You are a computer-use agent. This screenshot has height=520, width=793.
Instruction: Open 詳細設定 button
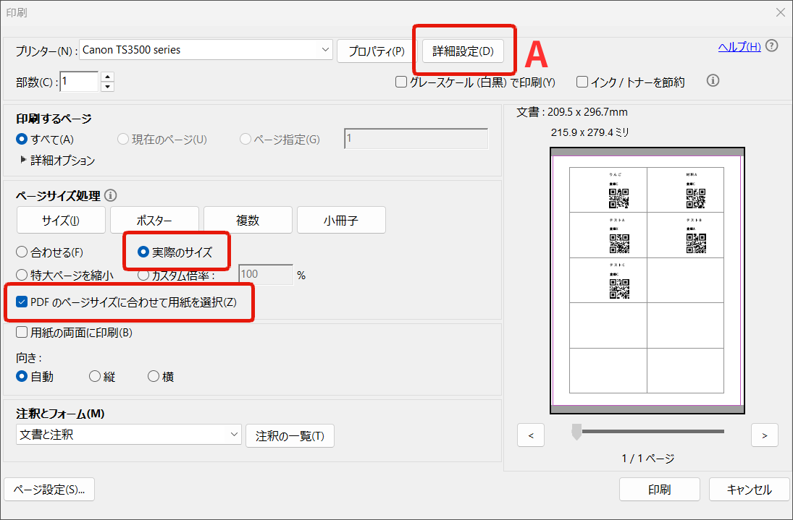coord(463,51)
